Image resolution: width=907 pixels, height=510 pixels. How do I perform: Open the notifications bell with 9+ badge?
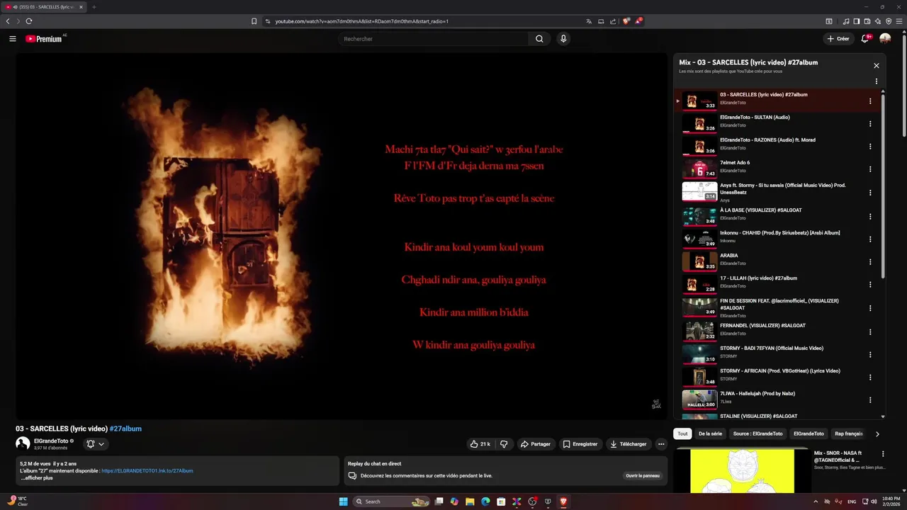coord(865,38)
